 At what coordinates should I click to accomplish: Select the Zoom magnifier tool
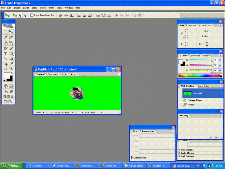point(11,68)
